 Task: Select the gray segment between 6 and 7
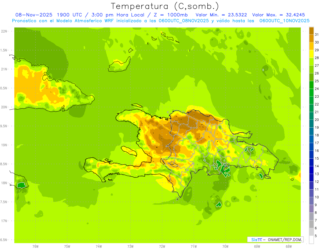[311, 224]
